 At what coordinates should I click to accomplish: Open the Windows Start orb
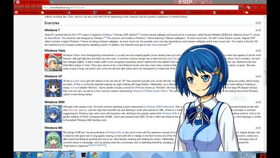[18, 155]
